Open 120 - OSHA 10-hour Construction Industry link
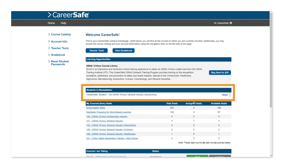283x168 pixels. [107, 116]
